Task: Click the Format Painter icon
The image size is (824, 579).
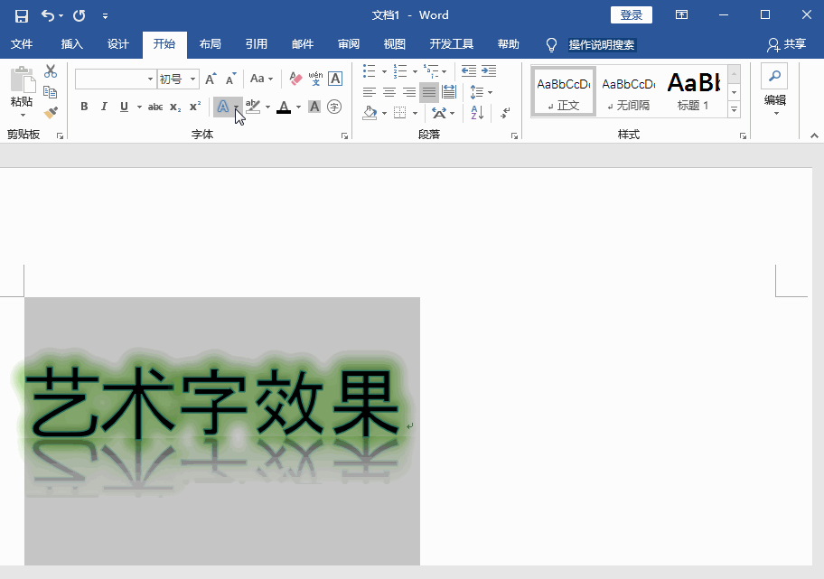Action: point(51,112)
